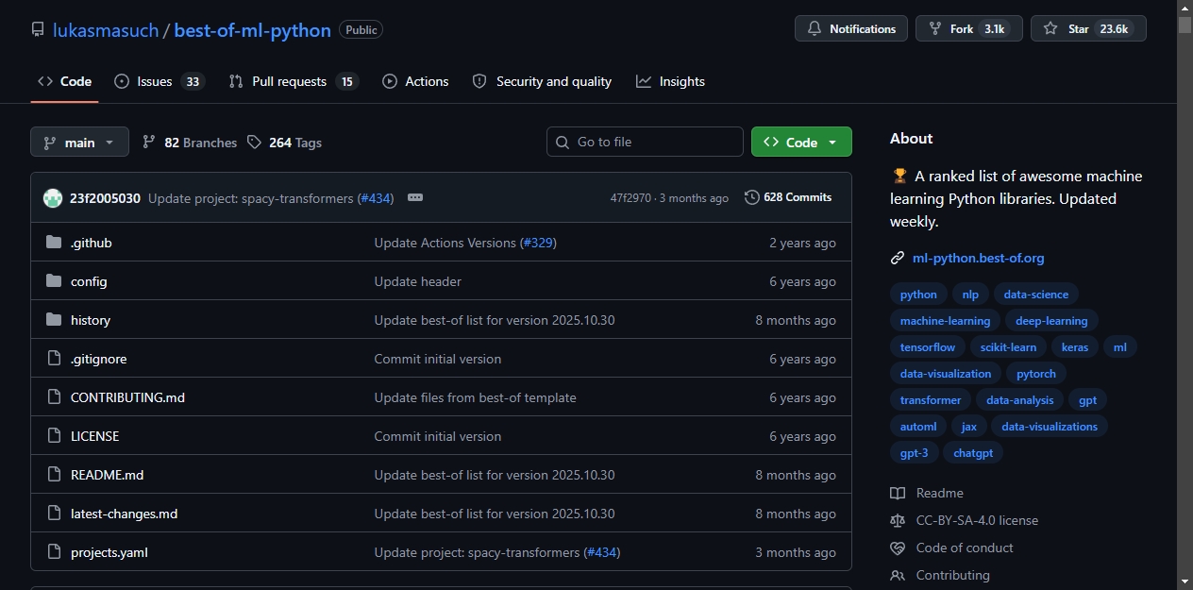Image resolution: width=1193 pixels, height=590 pixels.
Task: Open the Security and quality tab
Action: pos(542,81)
